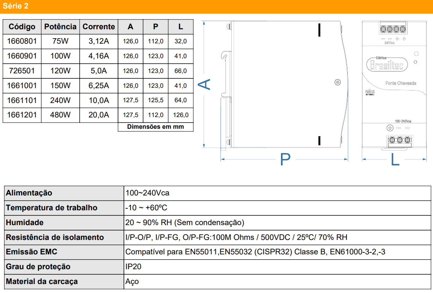Image resolution: width=433 pixels, height=293 pixels.
Task: Click the 3,12A current value
Action: pos(99,41)
